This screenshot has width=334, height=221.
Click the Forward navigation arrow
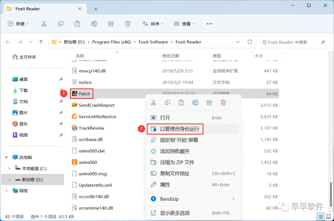coord(20,42)
